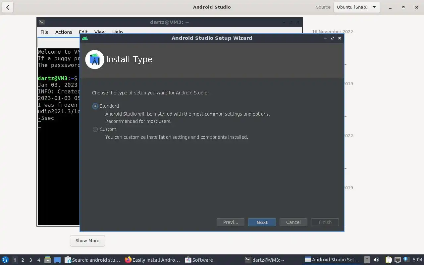Screen dimensions: 424x265
Task: Maximize the Software Android Studio window
Action: coord(403,7)
